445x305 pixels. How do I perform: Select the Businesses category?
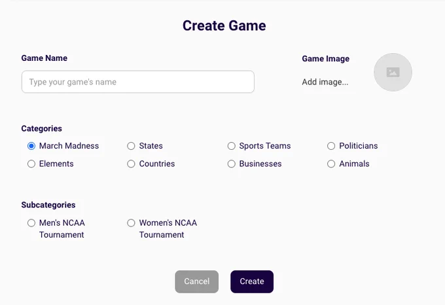click(231, 164)
